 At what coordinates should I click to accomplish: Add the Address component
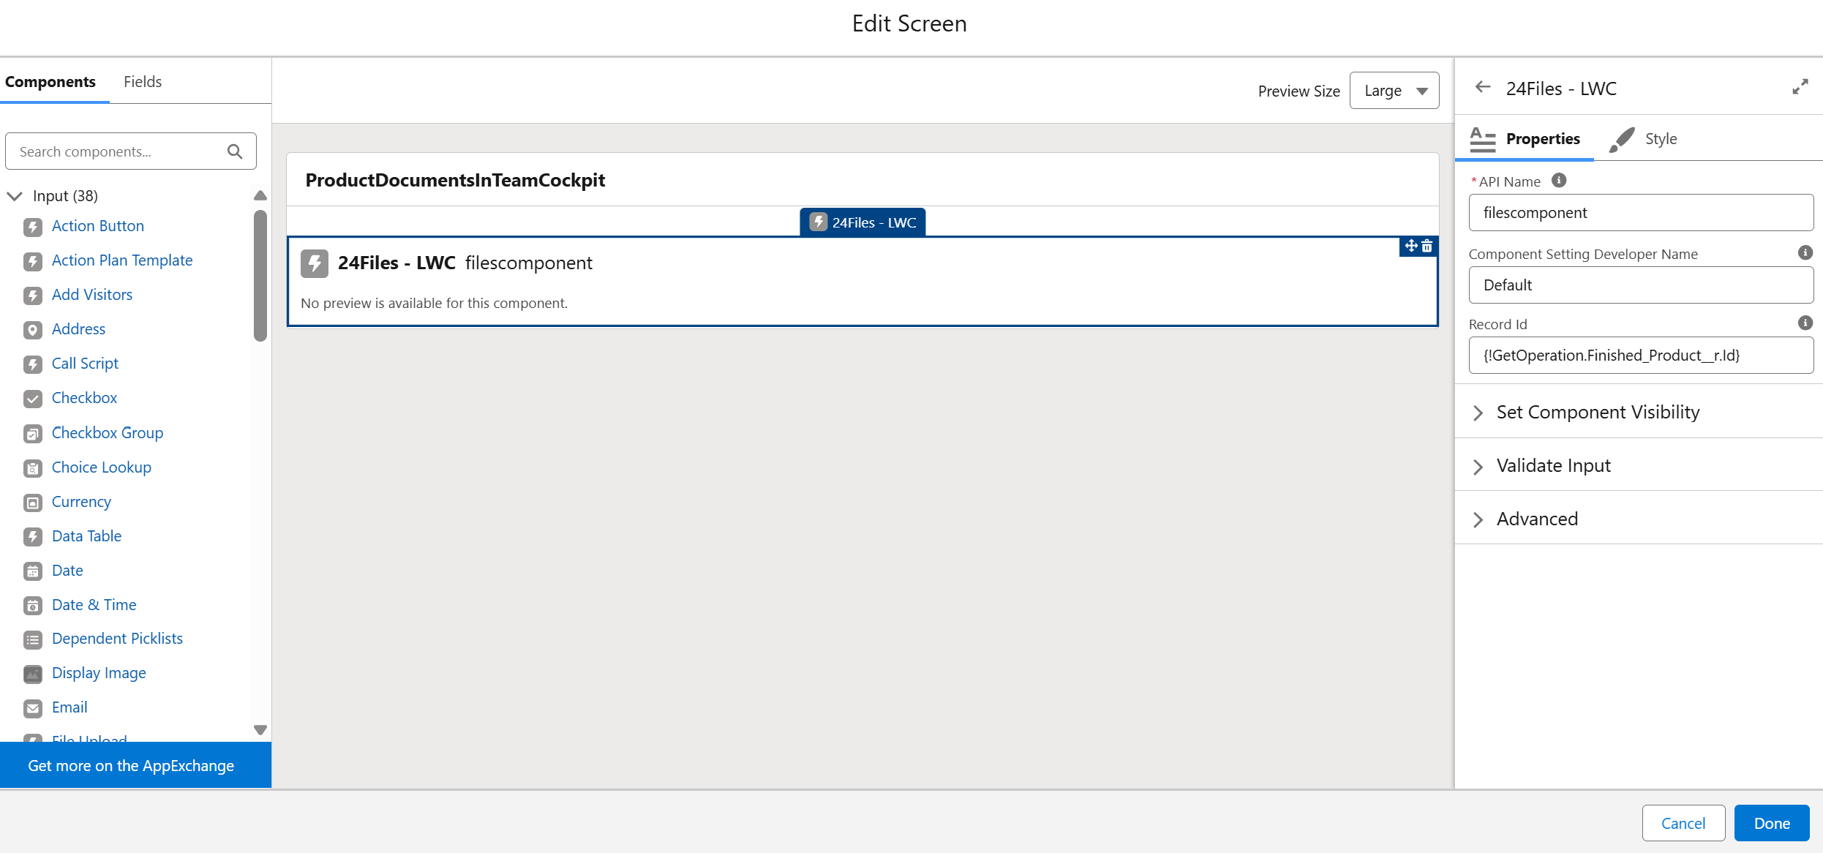78,329
